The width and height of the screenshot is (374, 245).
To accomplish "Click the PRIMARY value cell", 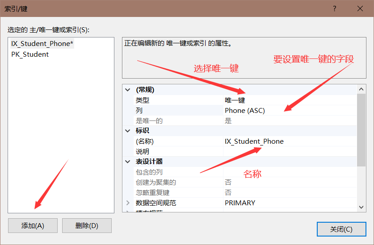I will [x=290, y=203].
